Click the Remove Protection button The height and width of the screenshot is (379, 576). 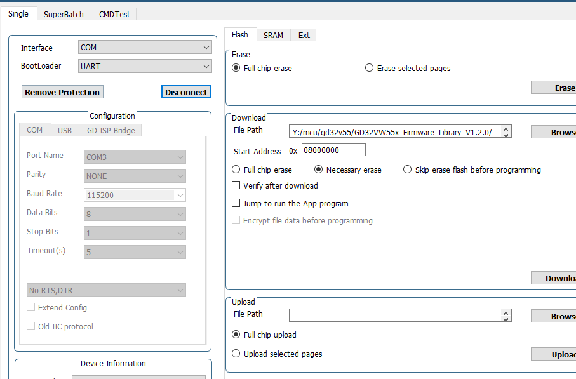coord(62,92)
